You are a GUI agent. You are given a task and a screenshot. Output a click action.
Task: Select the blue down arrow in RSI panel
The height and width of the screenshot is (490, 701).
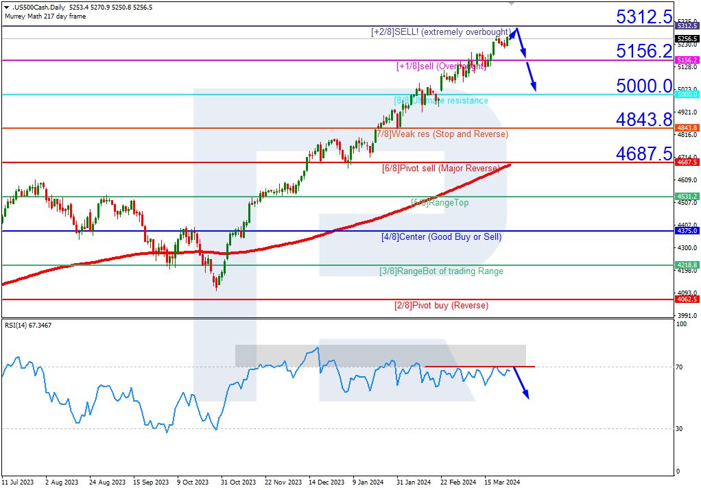pos(521,383)
